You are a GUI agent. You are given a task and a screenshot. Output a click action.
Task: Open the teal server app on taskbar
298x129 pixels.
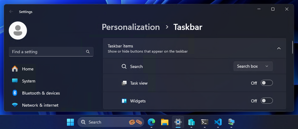(x=191, y=122)
